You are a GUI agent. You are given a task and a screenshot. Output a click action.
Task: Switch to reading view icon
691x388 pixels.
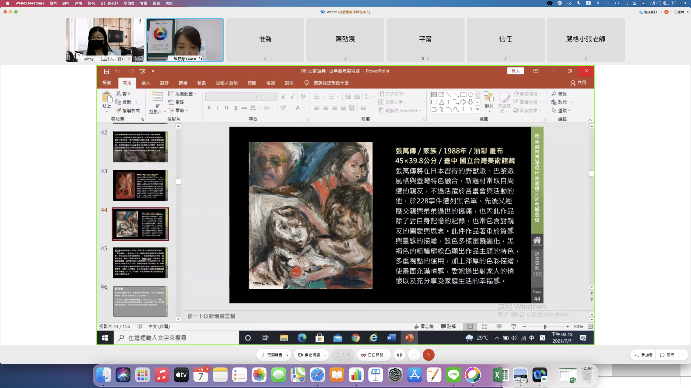click(499, 326)
